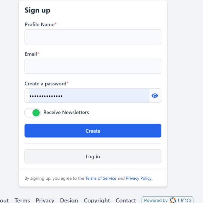Toggle the Receive Newsletters switch
This screenshot has width=203, height=203.
[32, 113]
